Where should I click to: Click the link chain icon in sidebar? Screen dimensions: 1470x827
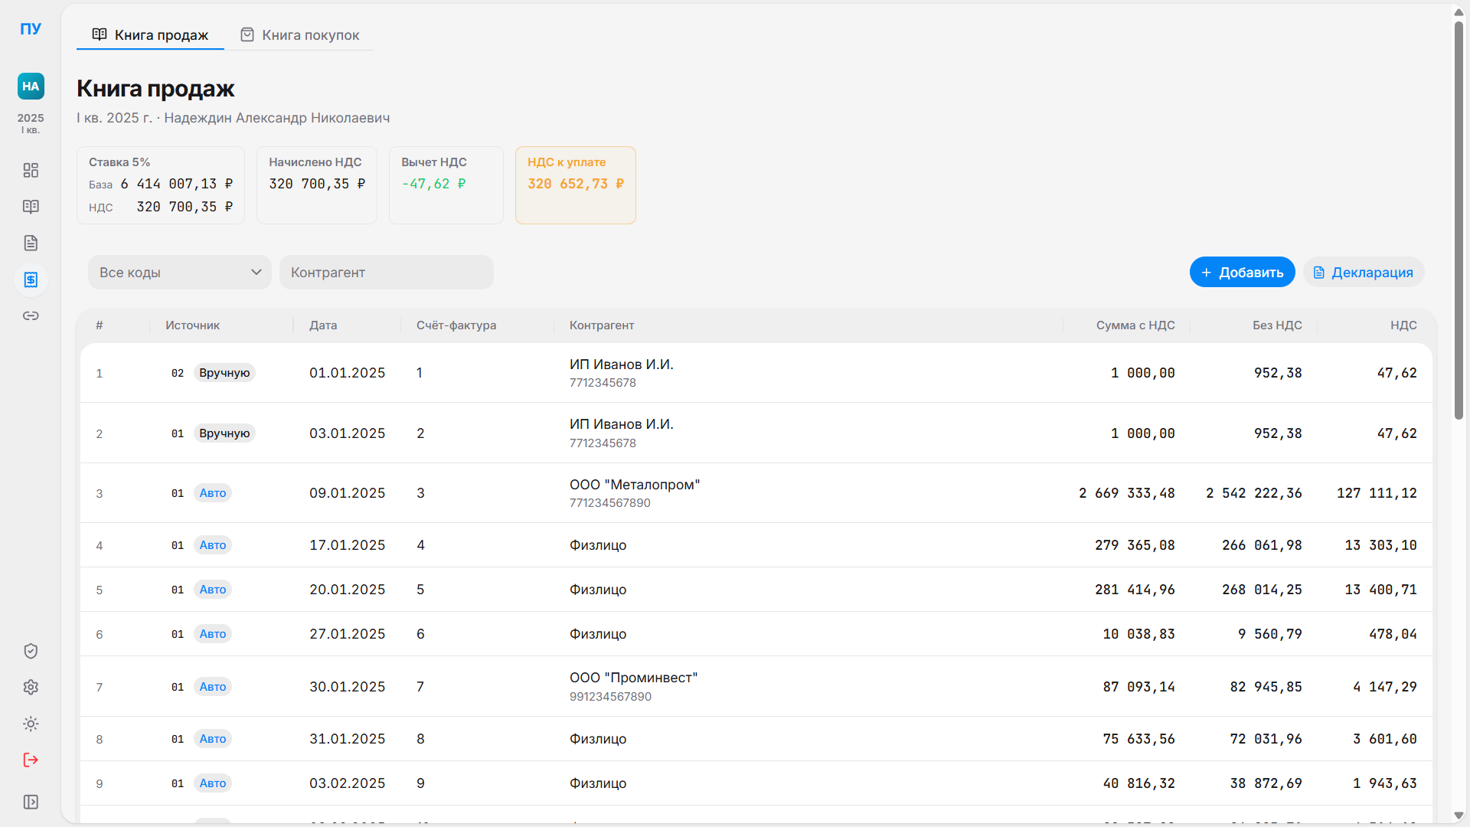31,315
